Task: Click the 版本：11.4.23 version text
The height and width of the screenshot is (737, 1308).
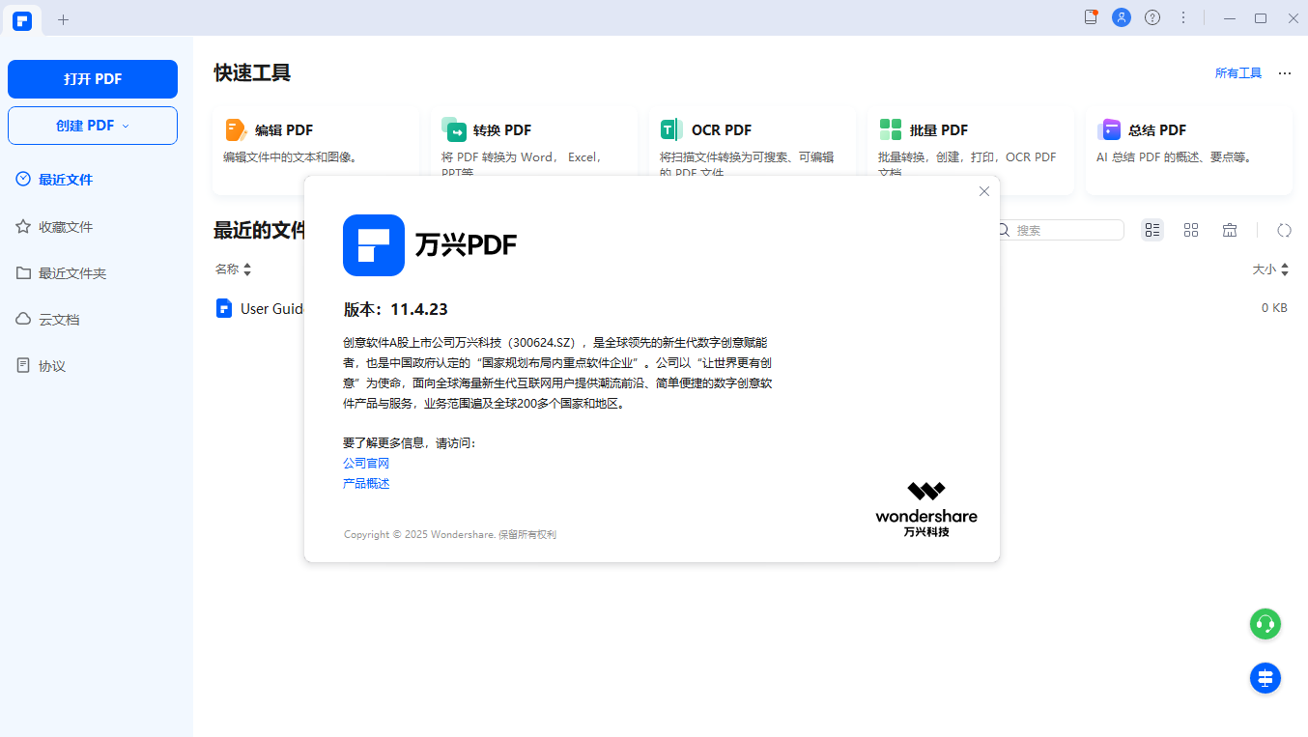Action: pos(396,309)
